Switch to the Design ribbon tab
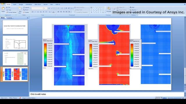 click(x=21, y=5)
